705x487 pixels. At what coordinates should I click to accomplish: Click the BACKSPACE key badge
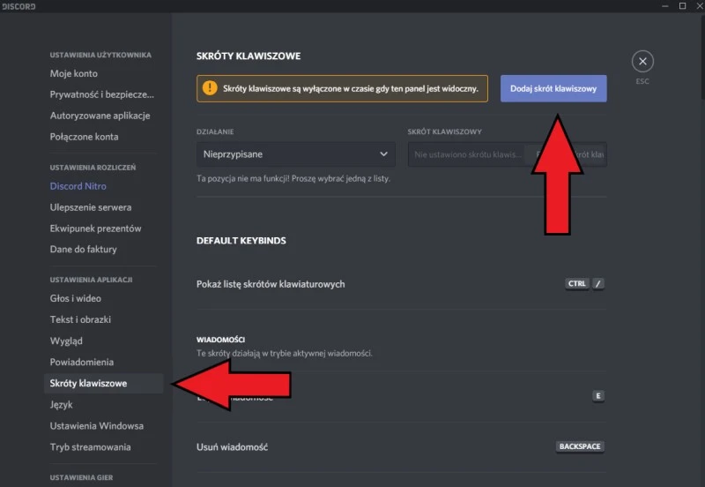tap(580, 446)
